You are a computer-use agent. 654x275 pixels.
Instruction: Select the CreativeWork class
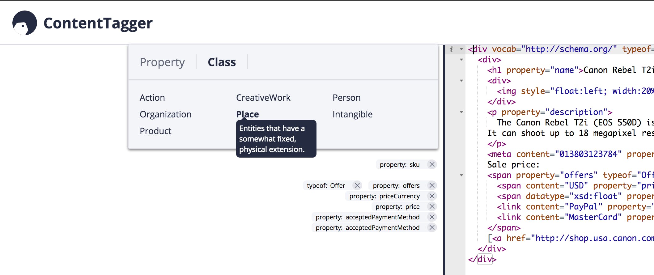coord(263,98)
